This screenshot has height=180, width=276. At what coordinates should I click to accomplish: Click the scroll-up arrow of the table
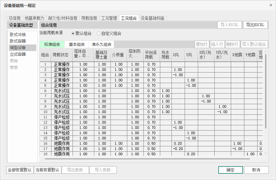coord(266,51)
